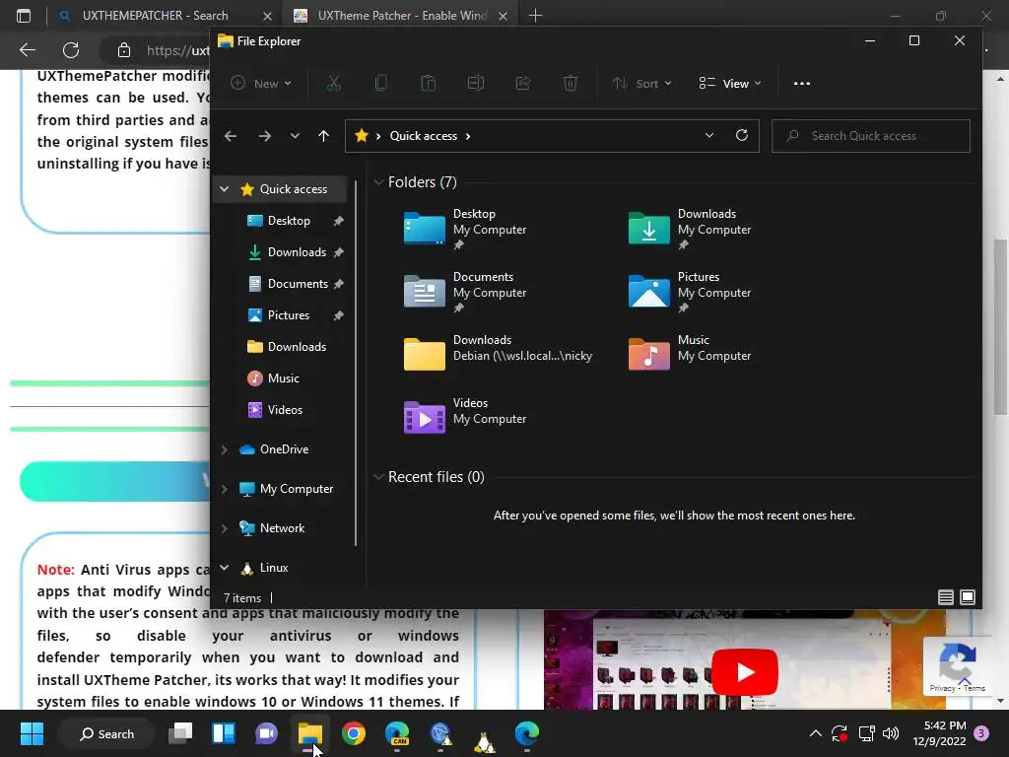
Task: Click the Cut scissors icon in File Explorer
Action: click(333, 83)
